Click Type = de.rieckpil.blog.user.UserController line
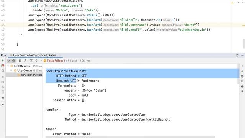 (x=107, y=115)
